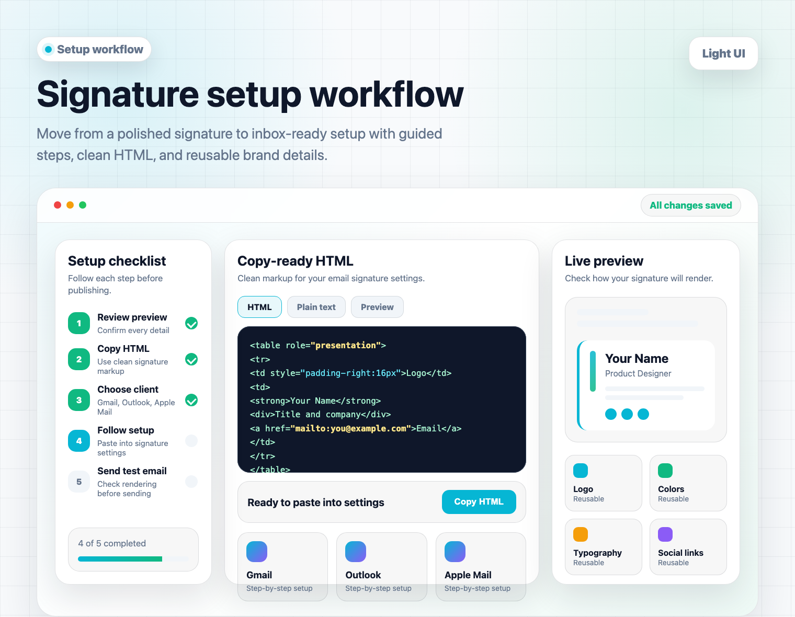Image resolution: width=795 pixels, height=617 pixels.
Task: Click "Ready to paste into settings" text
Action: tap(316, 502)
